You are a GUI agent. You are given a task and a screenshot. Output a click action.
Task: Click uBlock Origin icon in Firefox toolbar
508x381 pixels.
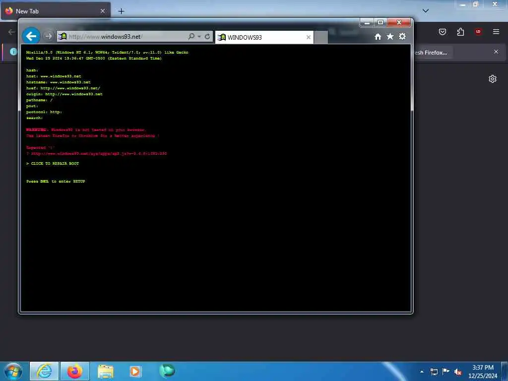click(x=478, y=32)
